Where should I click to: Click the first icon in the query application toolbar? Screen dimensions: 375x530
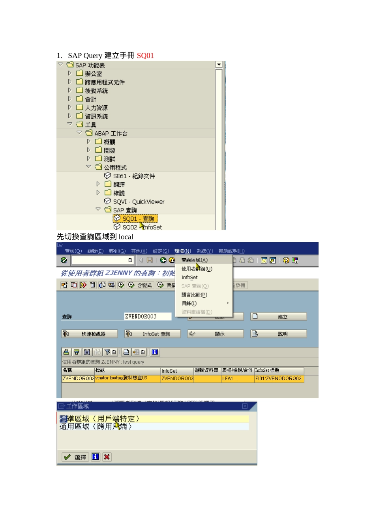coord(64,285)
